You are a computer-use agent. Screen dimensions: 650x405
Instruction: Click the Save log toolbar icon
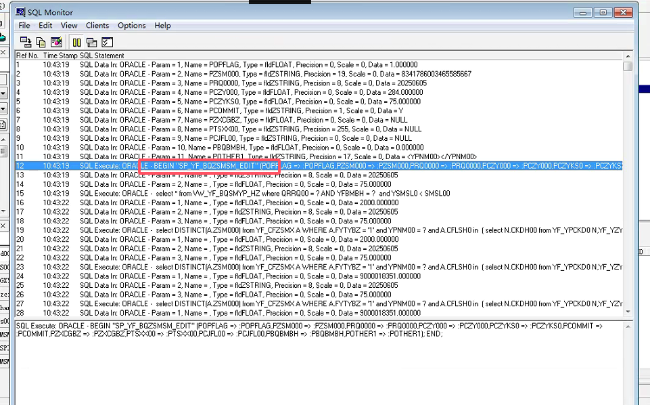pos(26,42)
